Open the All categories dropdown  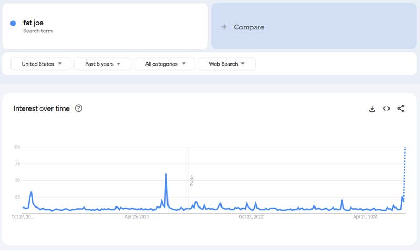[x=164, y=64]
